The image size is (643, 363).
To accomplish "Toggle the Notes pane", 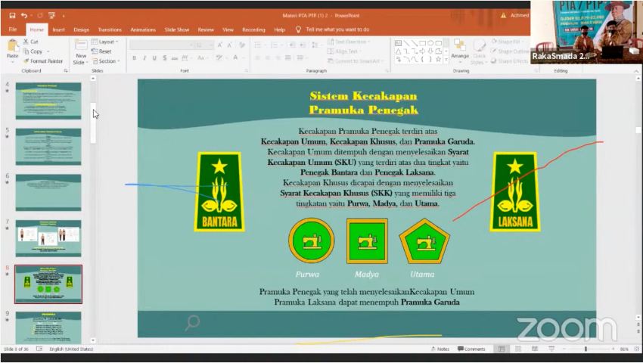I will [439, 349].
